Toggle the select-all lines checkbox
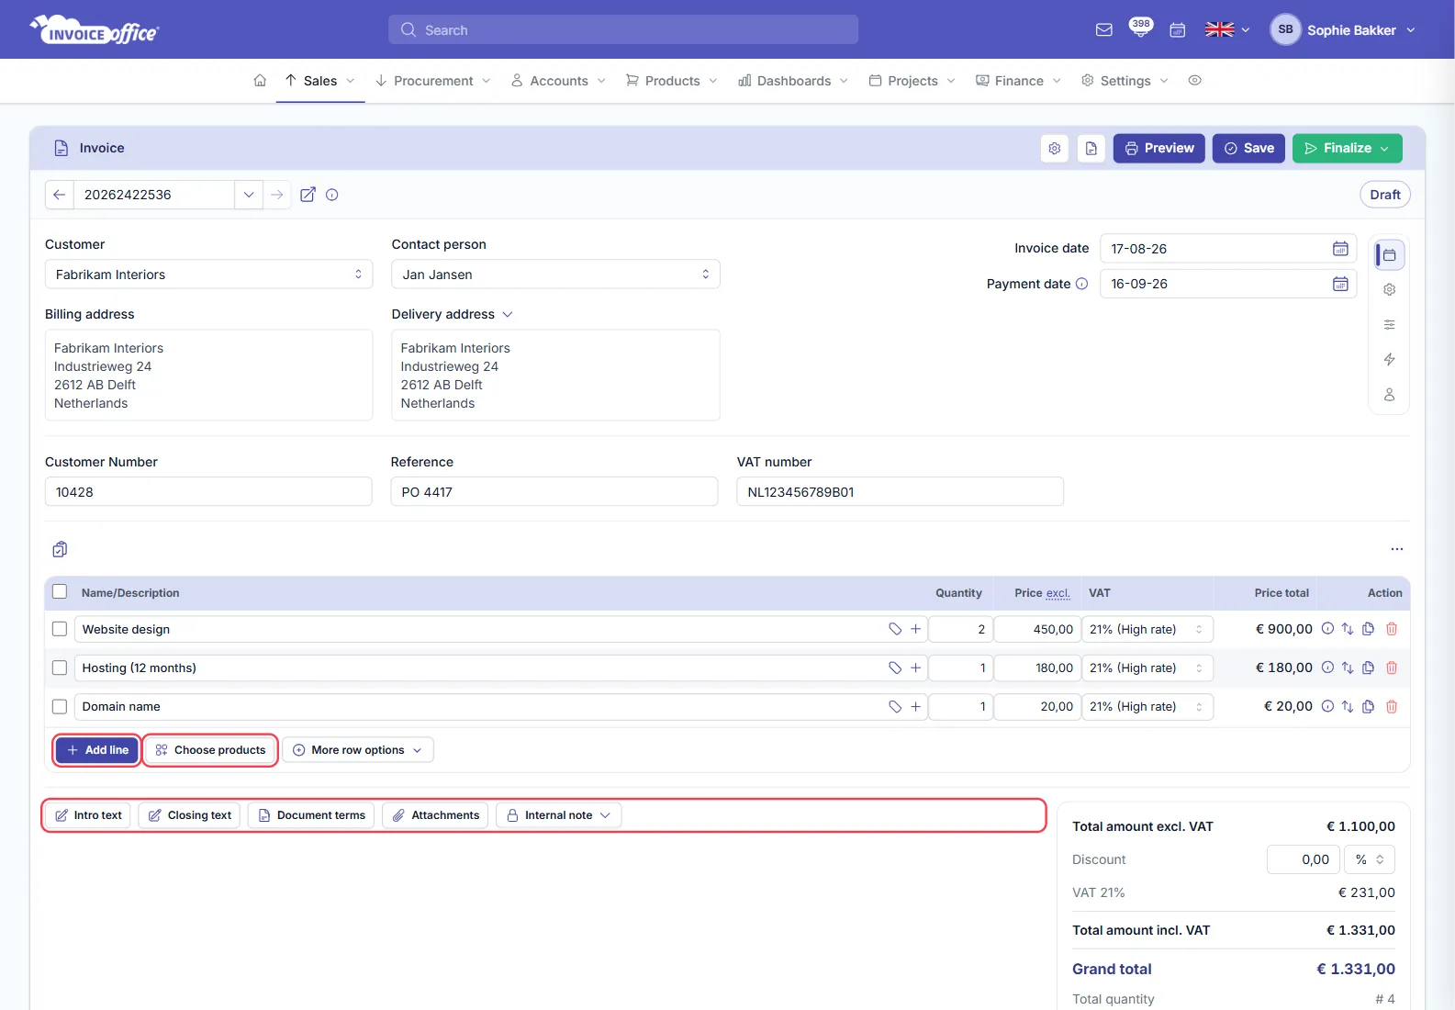The image size is (1455, 1010). pos(60,592)
